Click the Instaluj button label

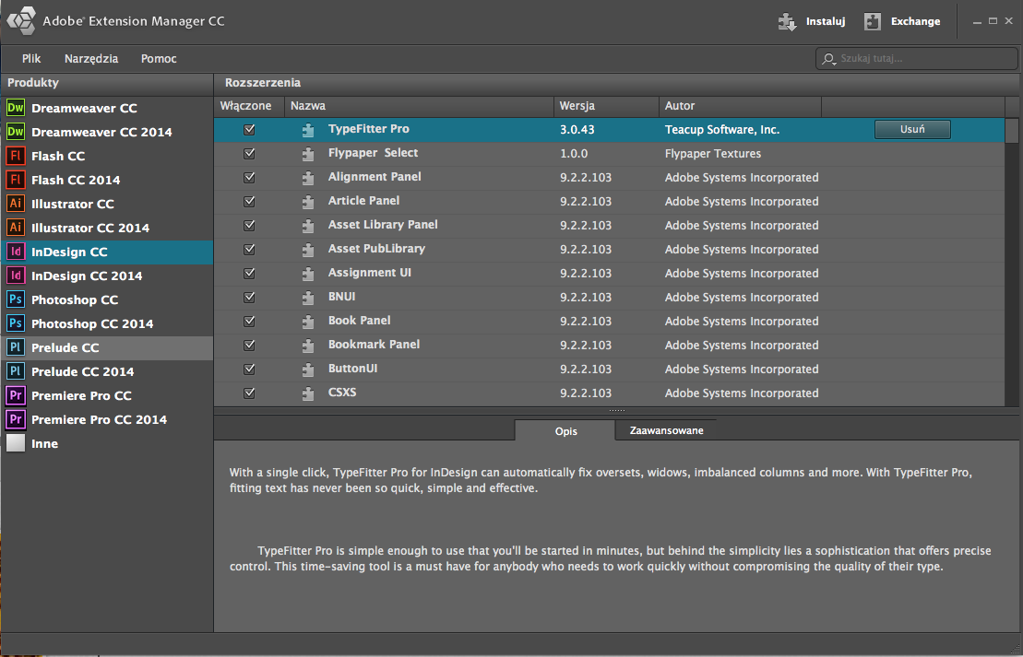click(826, 21)
